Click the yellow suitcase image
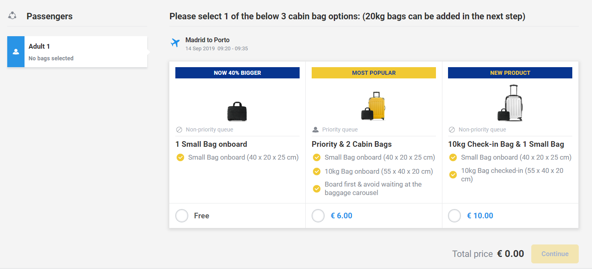Viewport: 592px width, 269px height. point(374,107)
